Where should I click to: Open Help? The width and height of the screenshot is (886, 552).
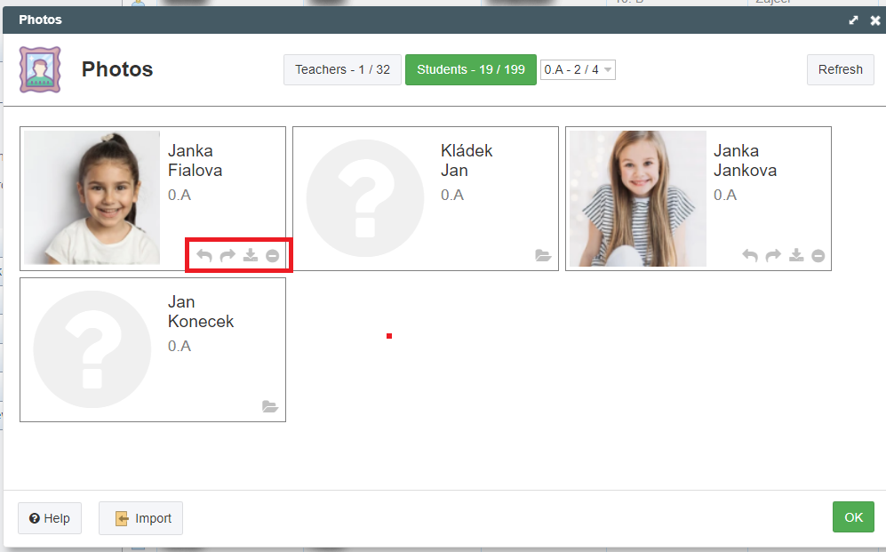pos(50,518)
